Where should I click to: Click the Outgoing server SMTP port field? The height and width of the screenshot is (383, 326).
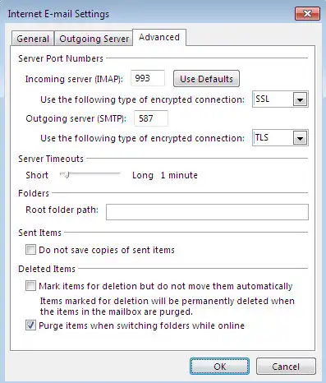[x=151, y=118]
